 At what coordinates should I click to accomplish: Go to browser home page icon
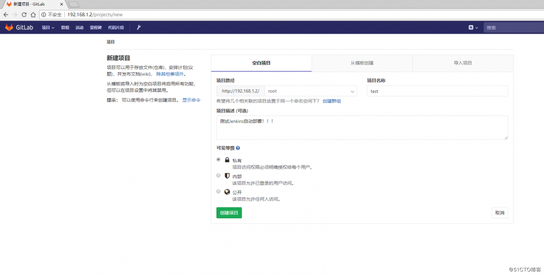coord(33,15)
